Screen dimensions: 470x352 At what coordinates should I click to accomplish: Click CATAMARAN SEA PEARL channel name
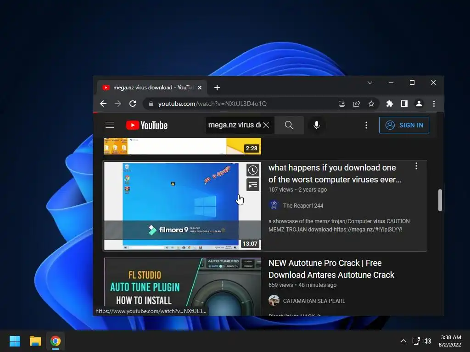pyautogui.click(x=314, y=301)
